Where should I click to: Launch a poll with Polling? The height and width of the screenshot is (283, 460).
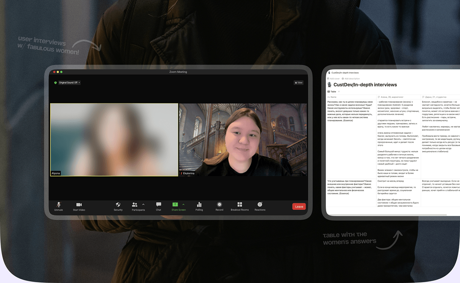coord(199,205)
